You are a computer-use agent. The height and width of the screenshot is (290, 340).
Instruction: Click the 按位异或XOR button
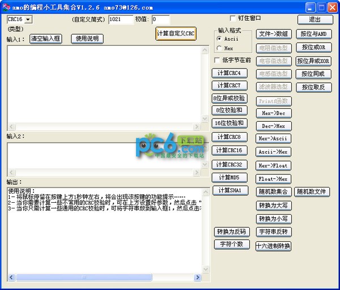click(x=313, y=61)
